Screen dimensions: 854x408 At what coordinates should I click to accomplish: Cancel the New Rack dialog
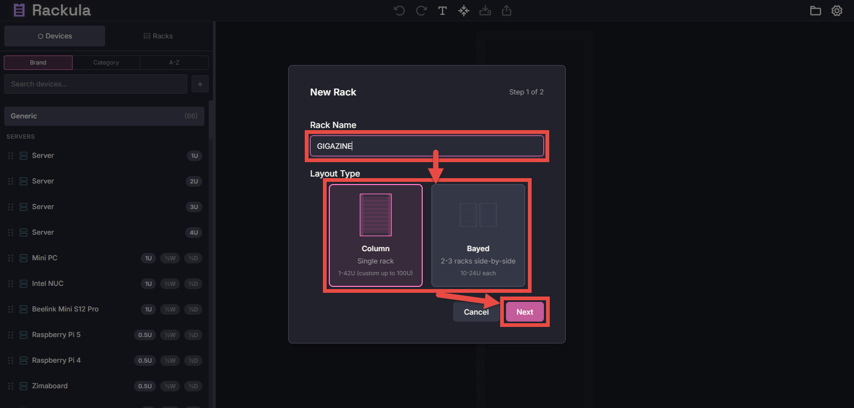pyautogui.click(x=476, y=312)
